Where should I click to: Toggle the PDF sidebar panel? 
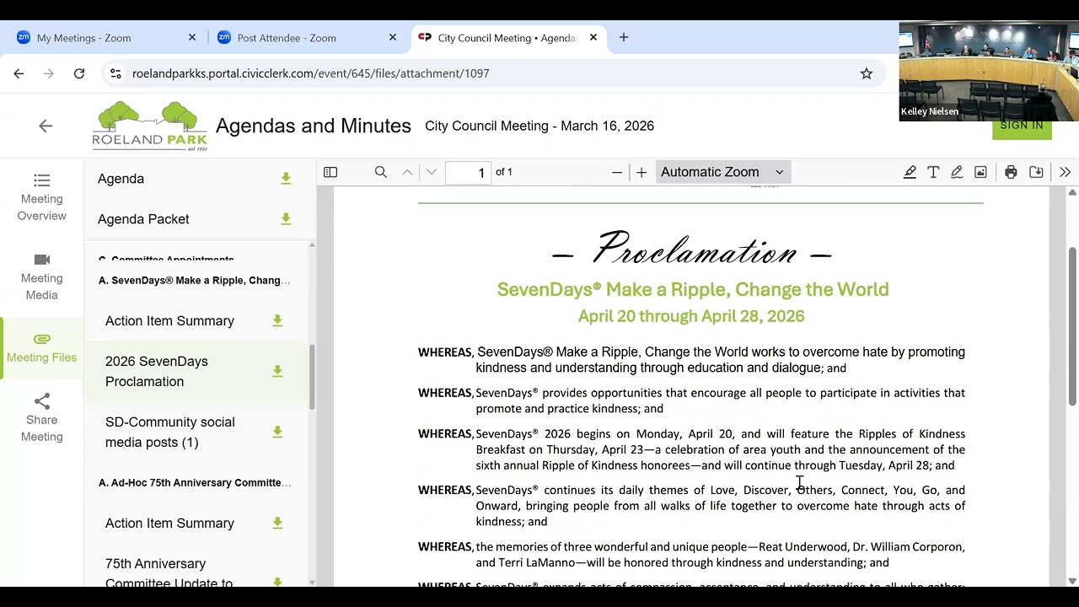330,172
